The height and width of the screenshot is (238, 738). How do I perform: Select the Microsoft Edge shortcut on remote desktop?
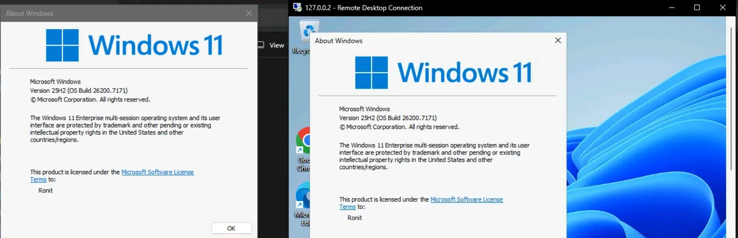(x=303, y=204)
